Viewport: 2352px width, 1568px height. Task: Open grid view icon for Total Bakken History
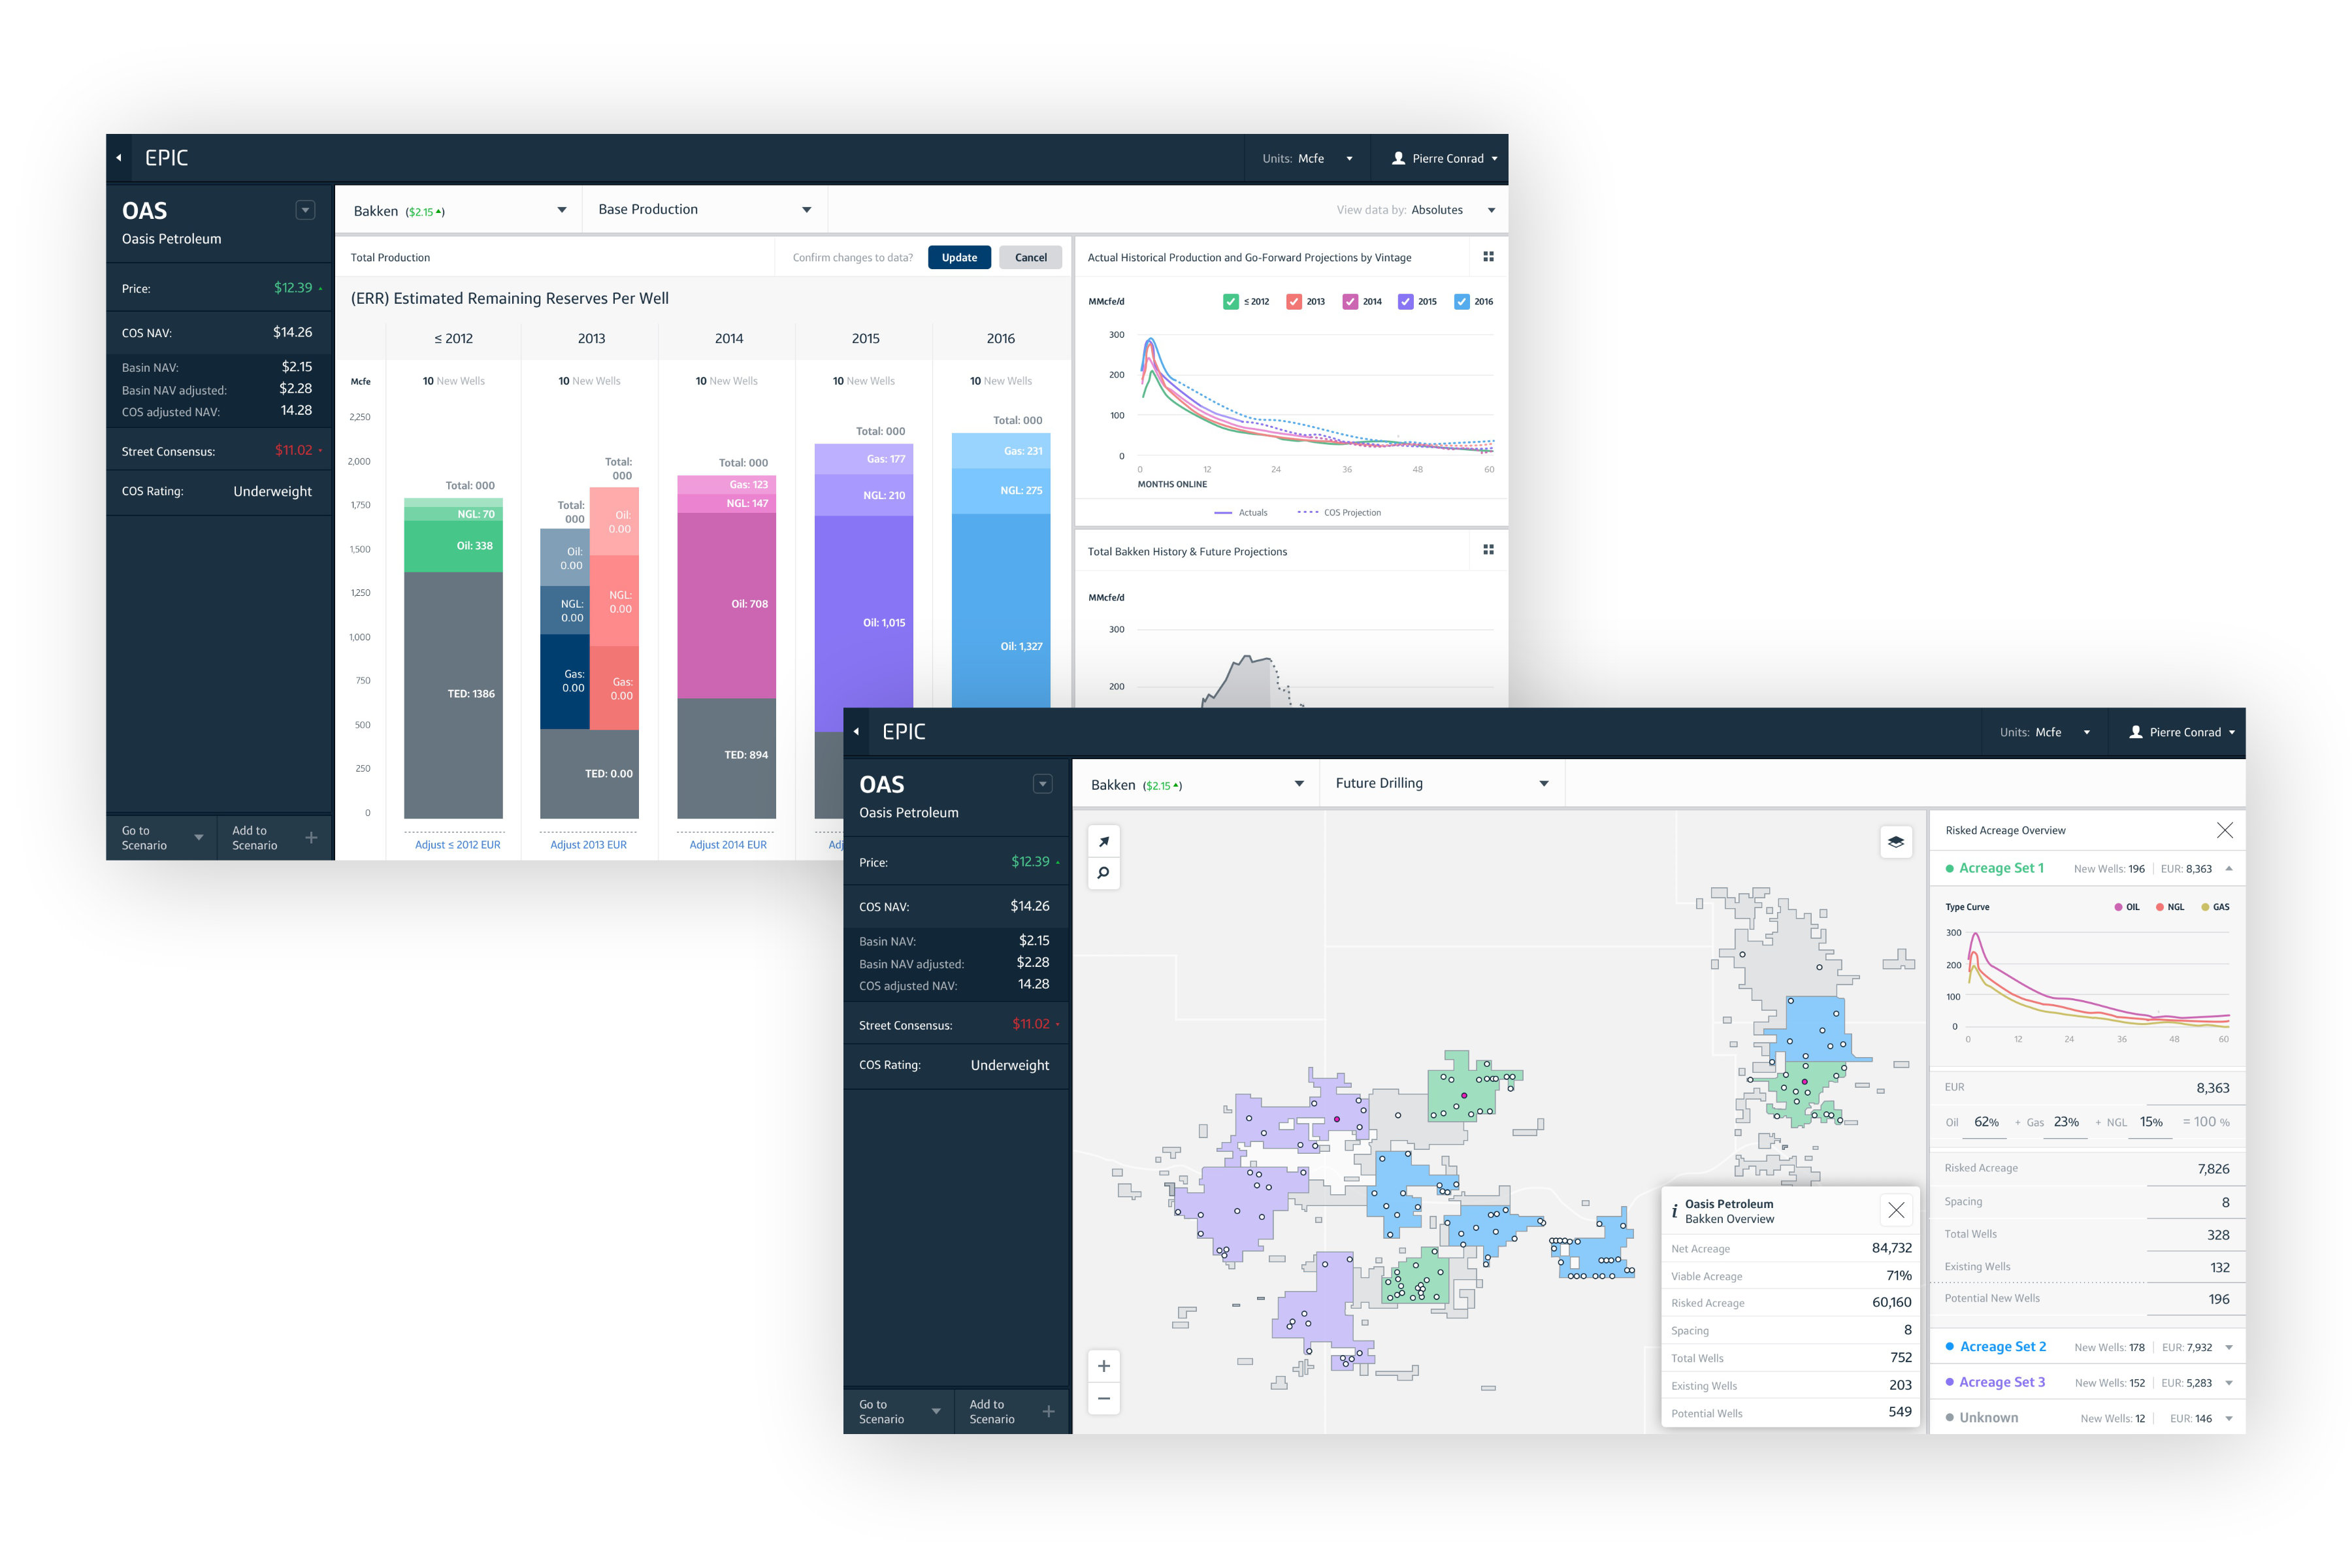coord(1488,550)
